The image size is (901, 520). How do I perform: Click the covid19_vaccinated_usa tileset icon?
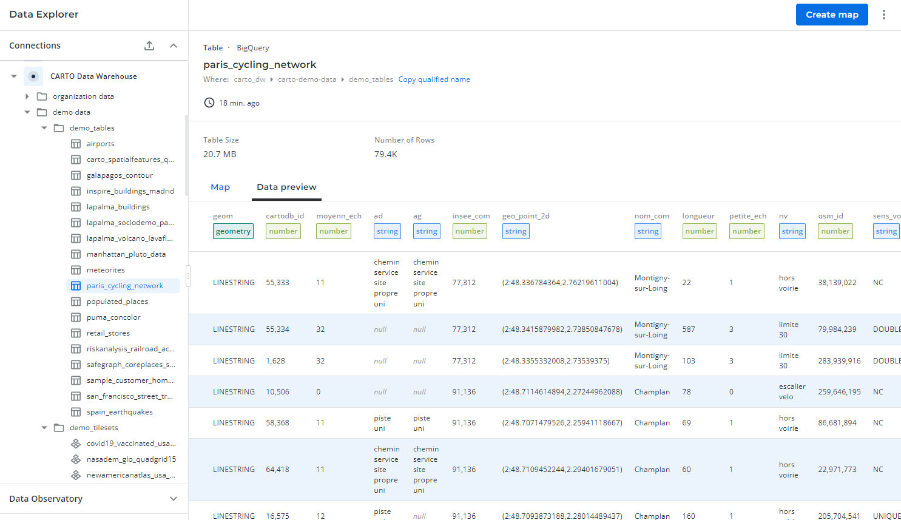point(76,444)
